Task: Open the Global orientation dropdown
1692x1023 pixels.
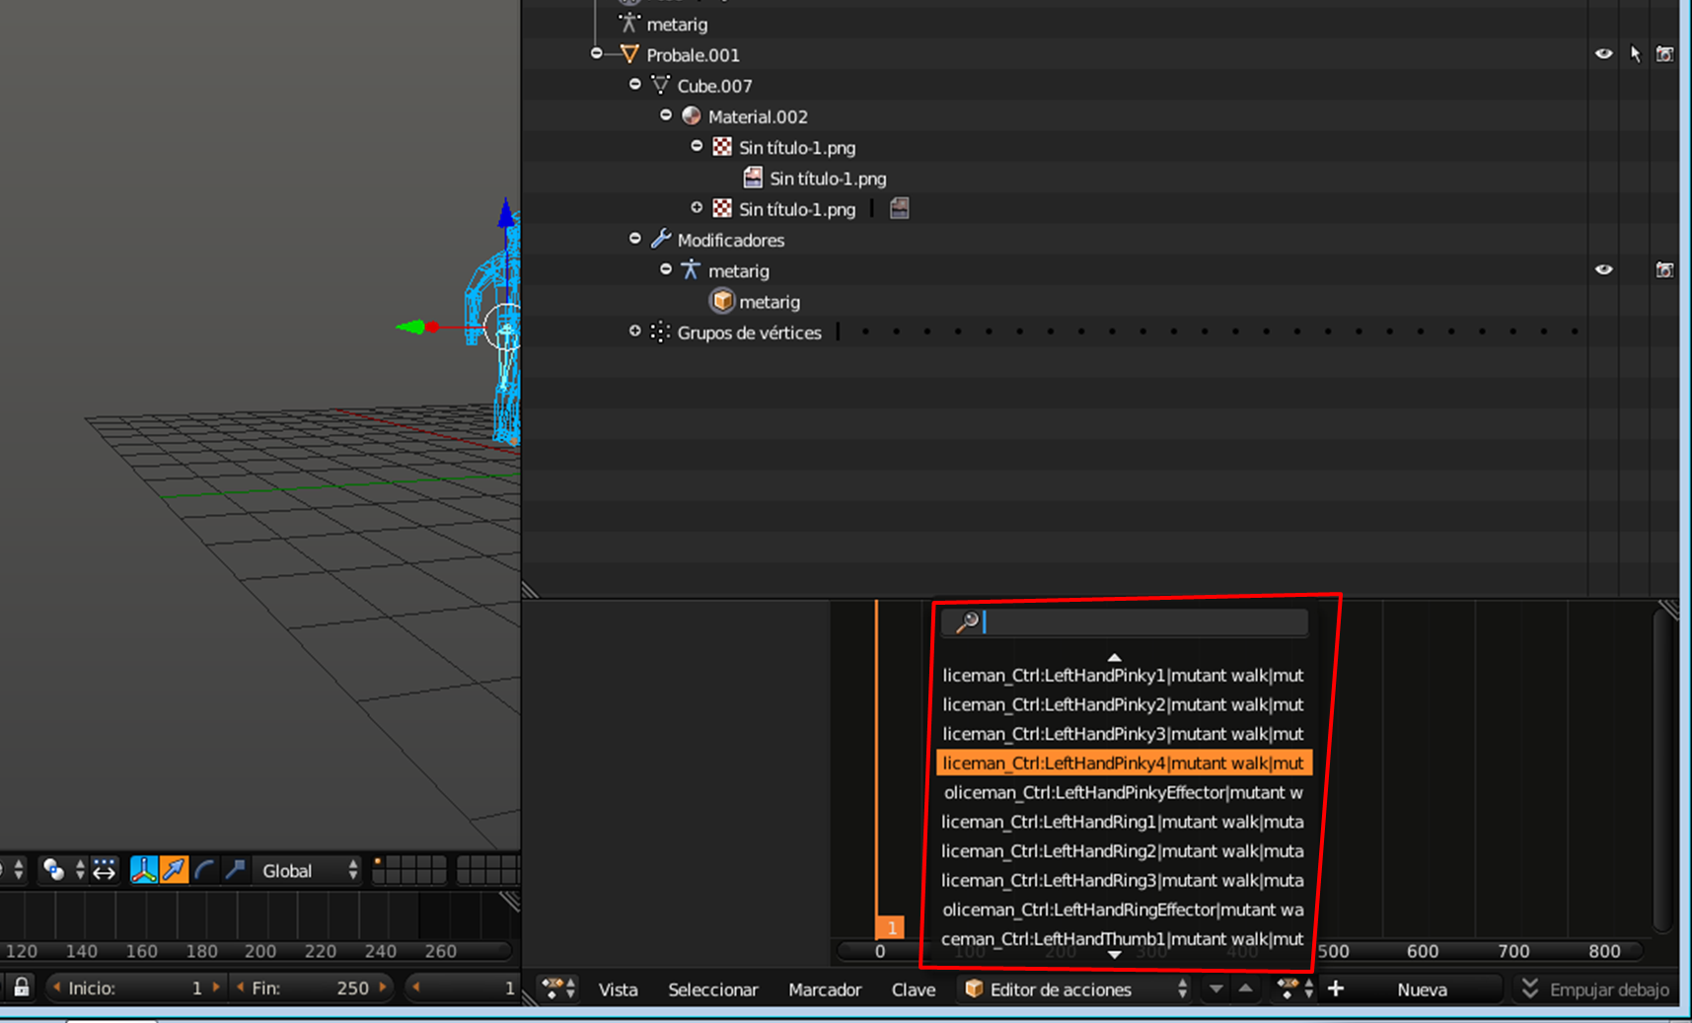Action: point(307,870)
